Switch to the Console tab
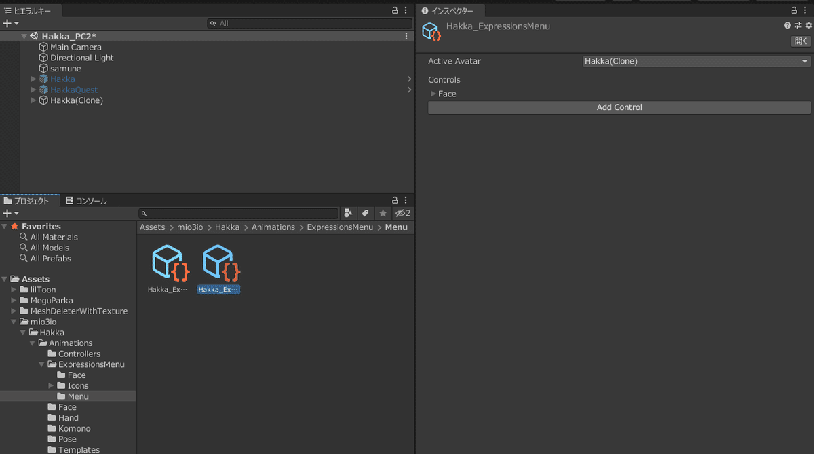This screenshot has width=814, height=454. point(86,201)
